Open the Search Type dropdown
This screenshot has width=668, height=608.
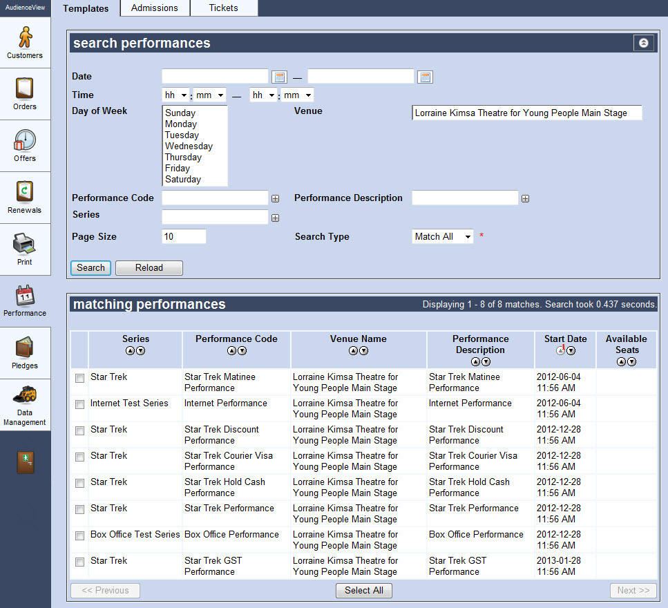[x=443, y=236]
